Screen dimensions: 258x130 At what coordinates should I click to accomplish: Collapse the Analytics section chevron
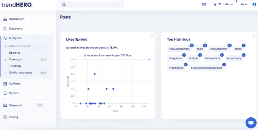(x=48, y=39)
